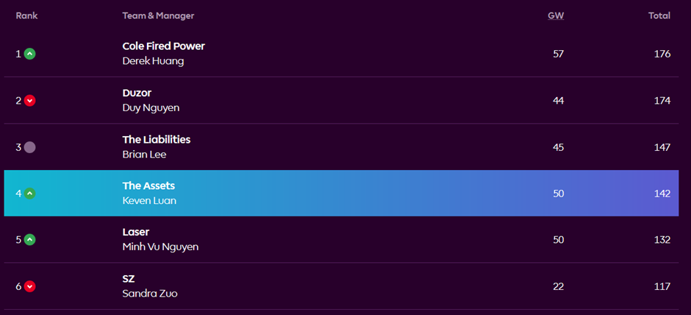Click green up arrow beside rank 1

click(x=30, y=54)
